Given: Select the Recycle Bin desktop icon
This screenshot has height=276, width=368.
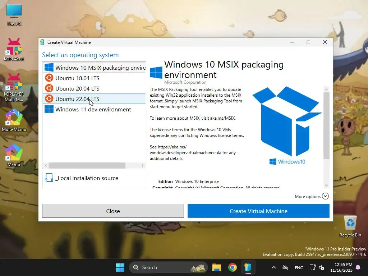Looking at the screenshot, I should point(350,226).
